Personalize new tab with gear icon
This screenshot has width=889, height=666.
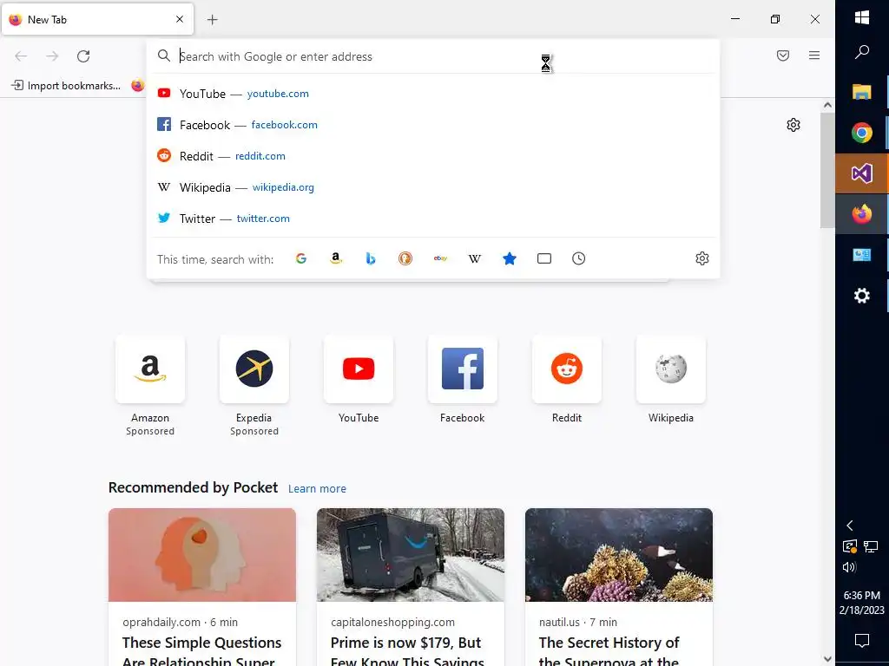coord(794,125)
